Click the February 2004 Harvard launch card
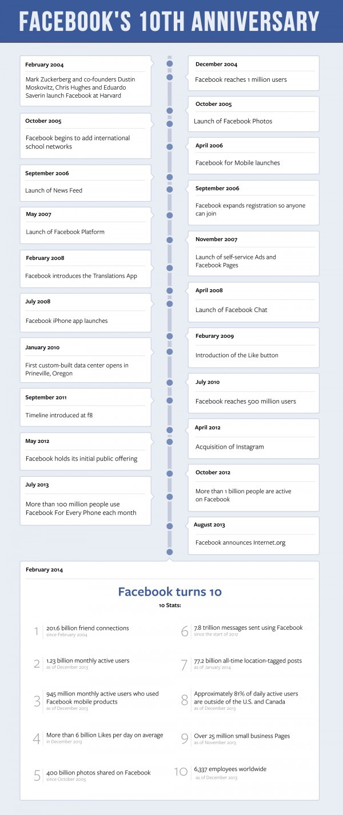Screen dimensions: 343x815 pyautogui.click(x=86, y=81)
